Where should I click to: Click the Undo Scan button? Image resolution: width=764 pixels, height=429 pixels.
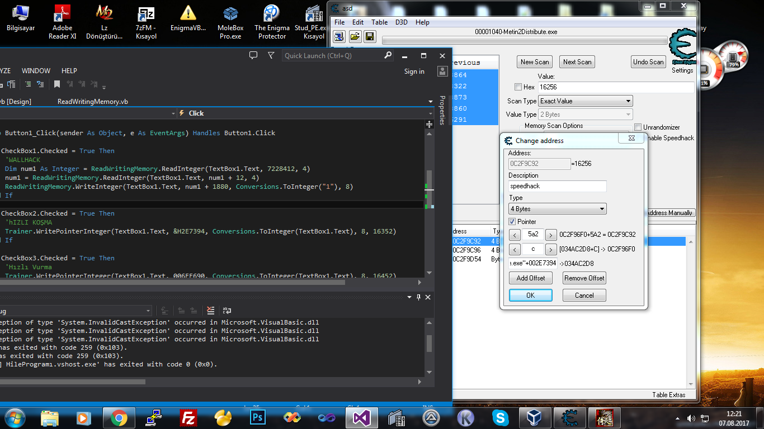point(648,62)
